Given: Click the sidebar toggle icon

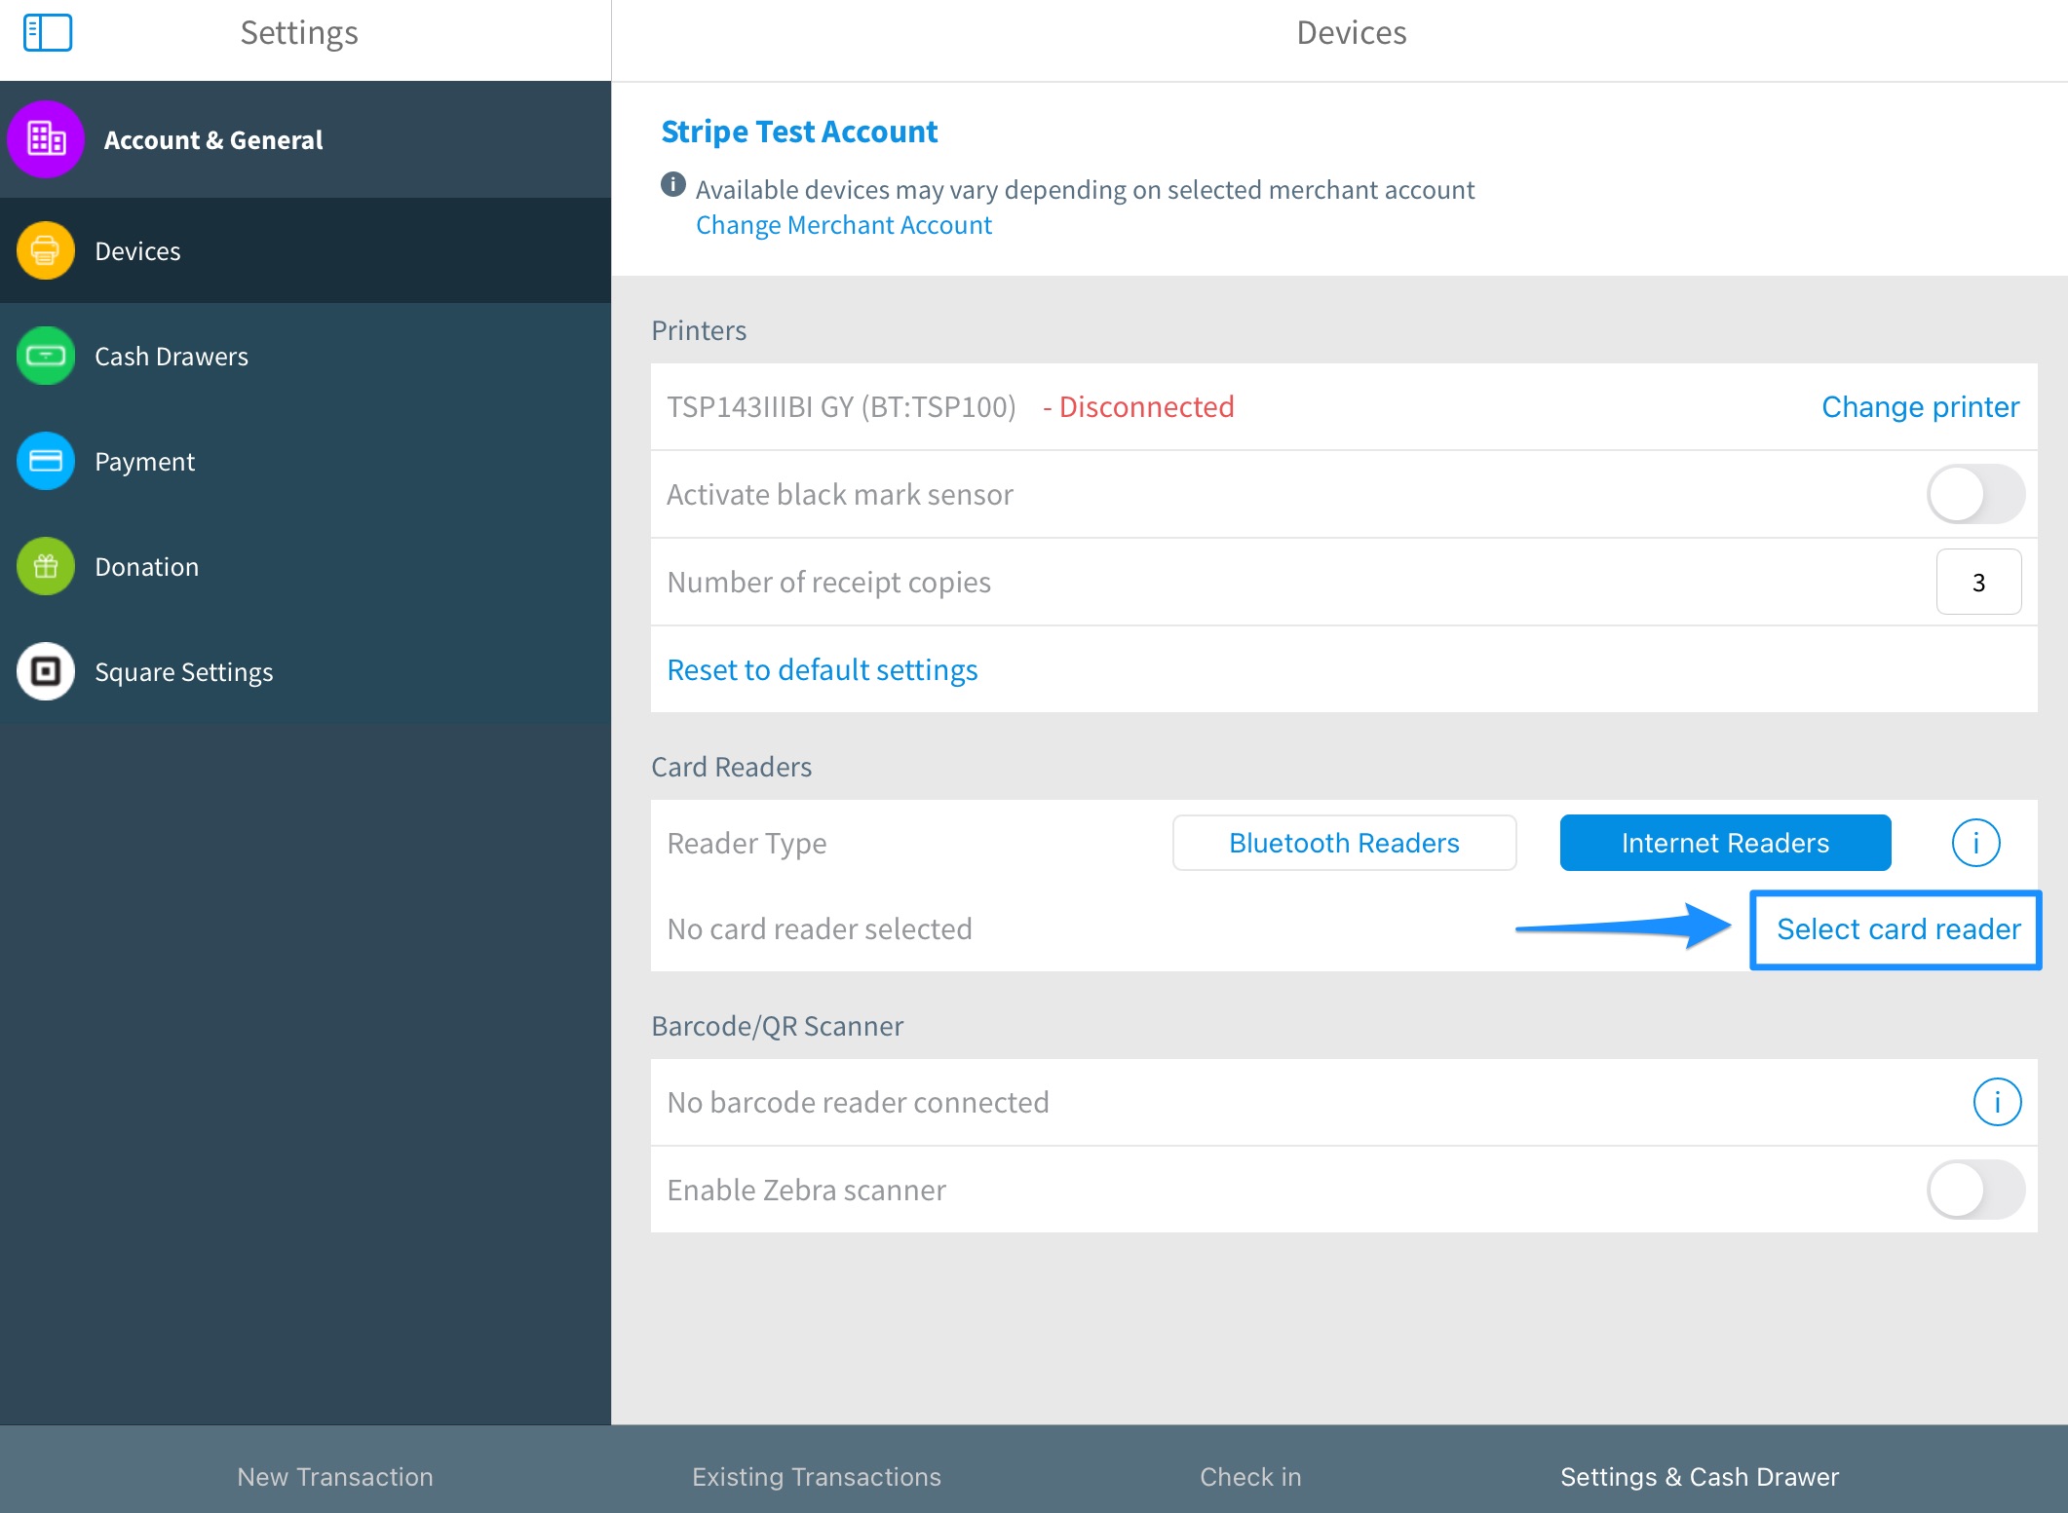Looking at the screenshot, I should [x=48, y=32].
